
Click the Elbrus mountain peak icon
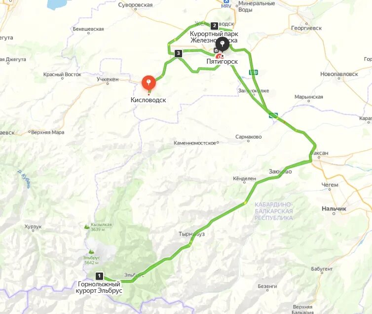point(91,251)
